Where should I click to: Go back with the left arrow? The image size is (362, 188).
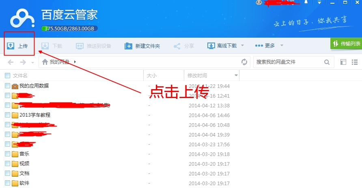point(11,62)
